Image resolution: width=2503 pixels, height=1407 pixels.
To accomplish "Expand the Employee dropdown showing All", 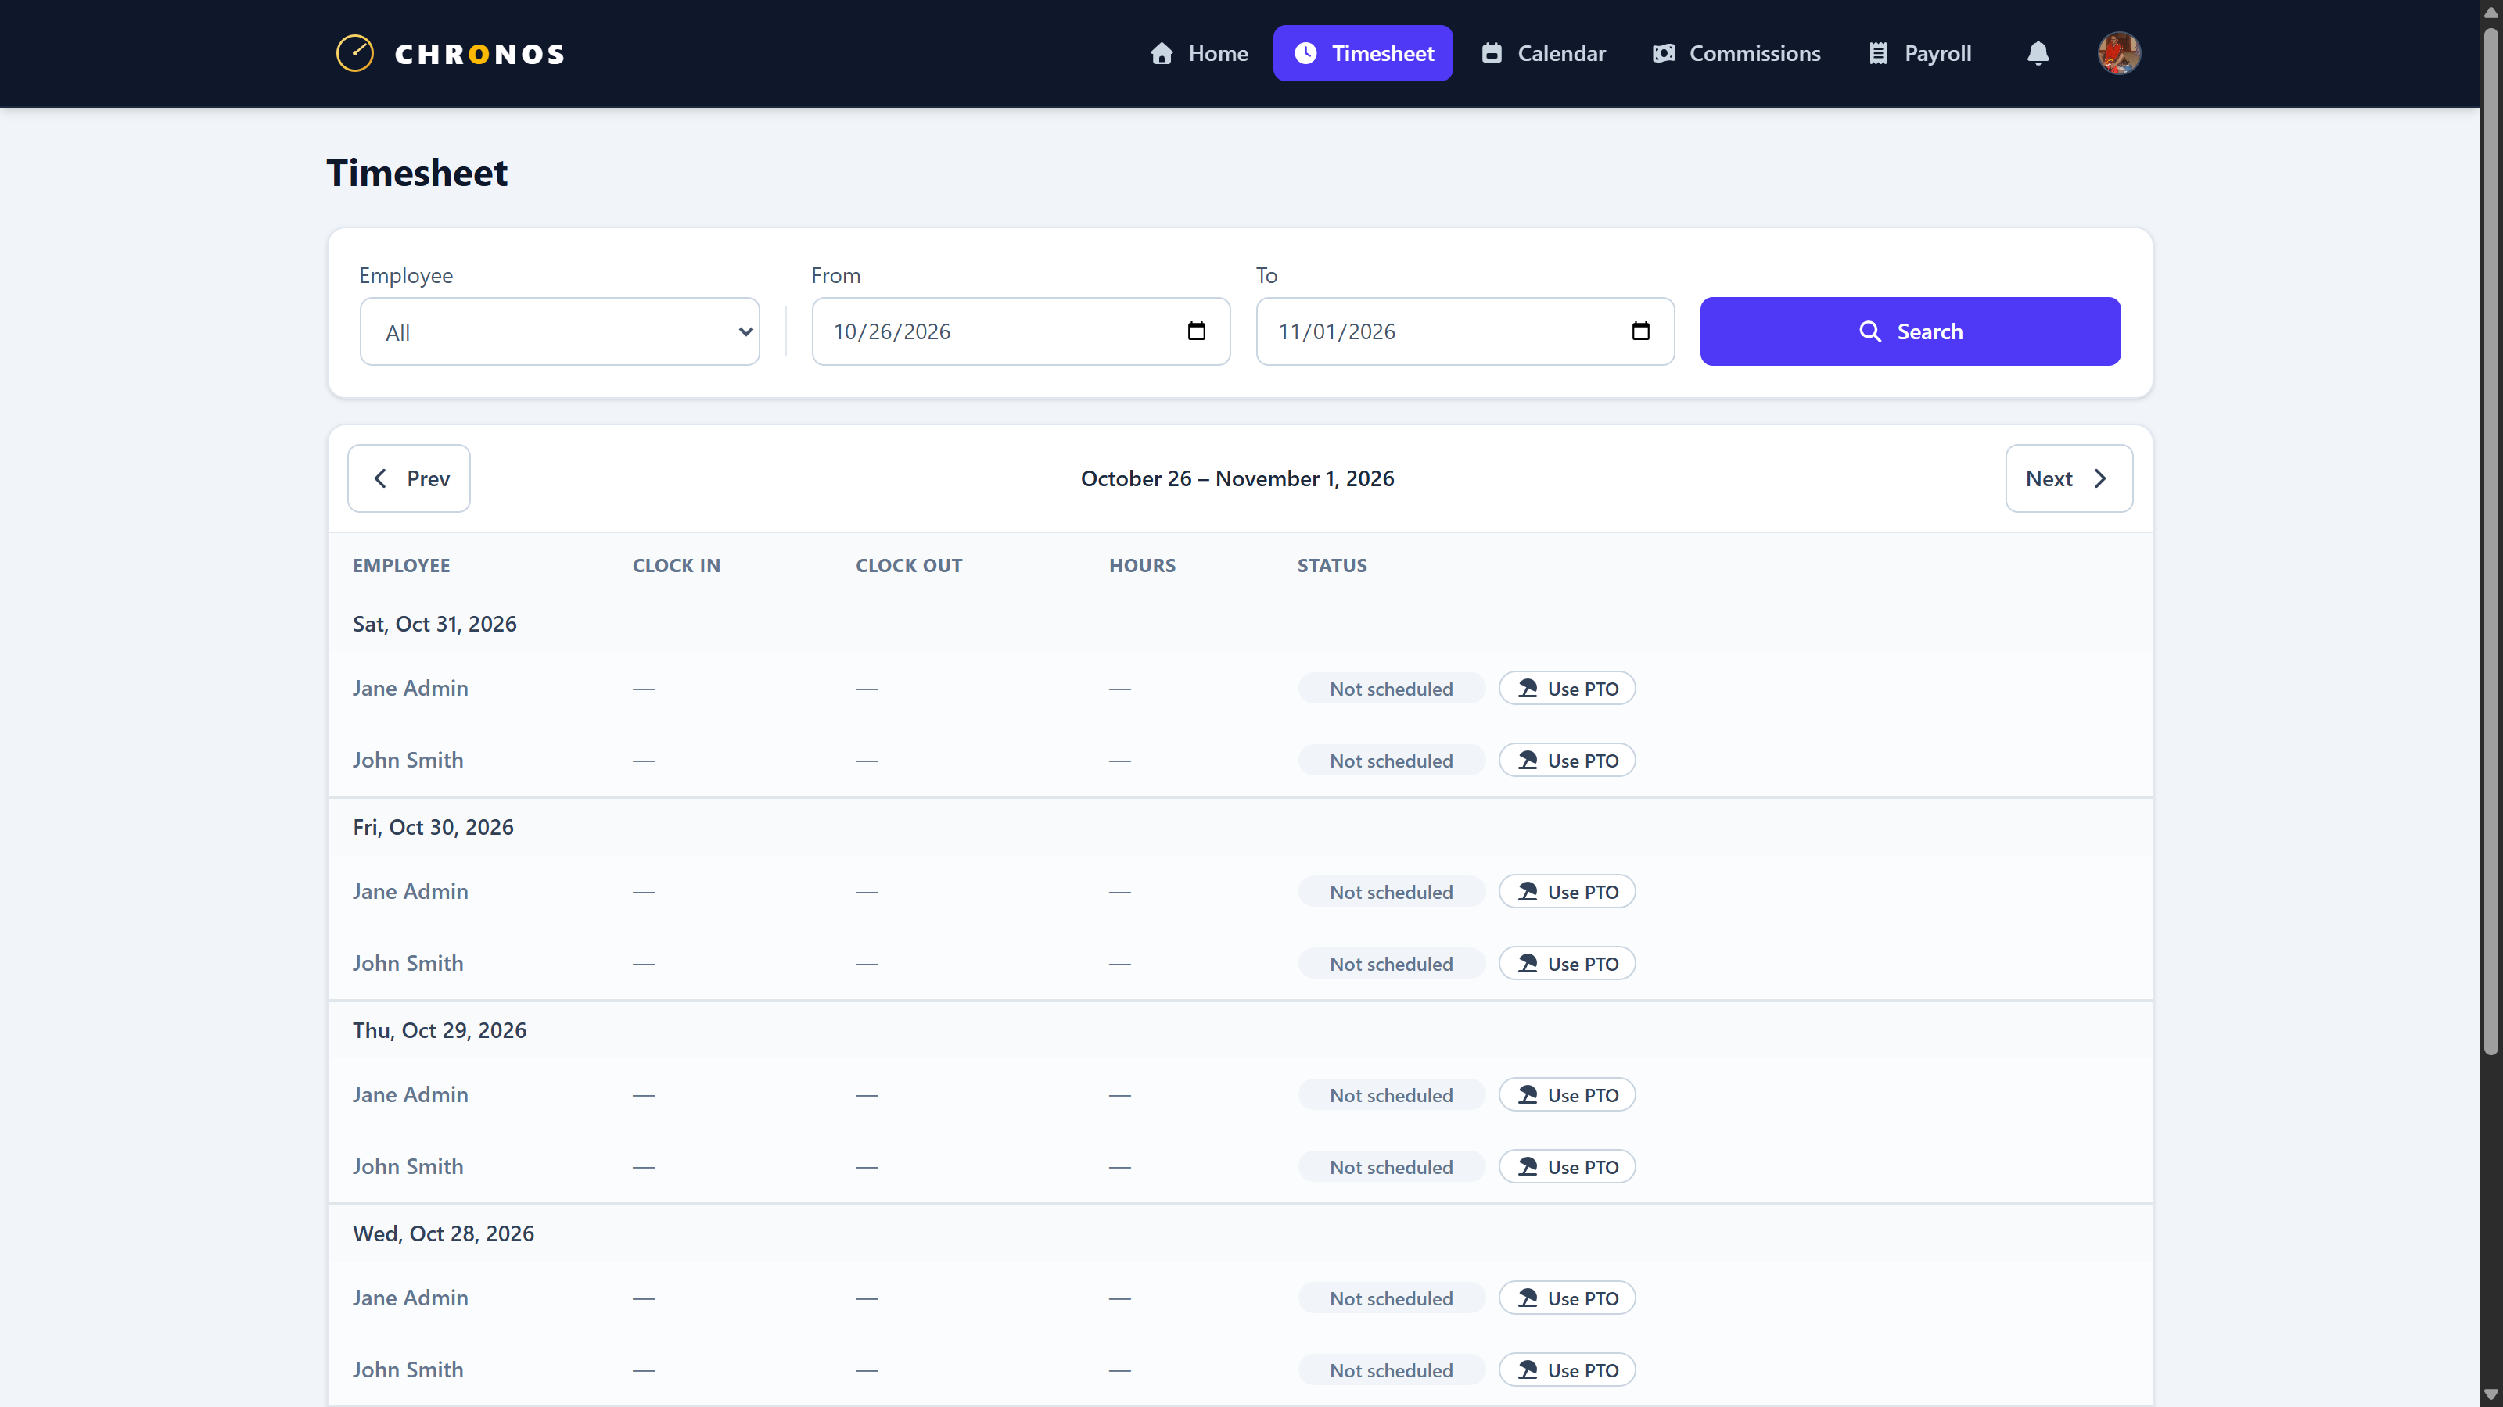I will pyautogui.click(x=560, y=332).
